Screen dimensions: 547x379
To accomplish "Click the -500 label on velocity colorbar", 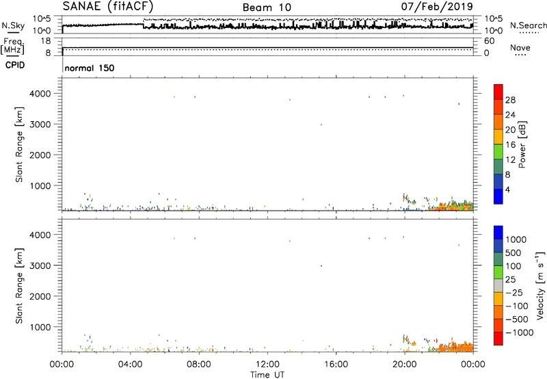I will coord(517,319).
